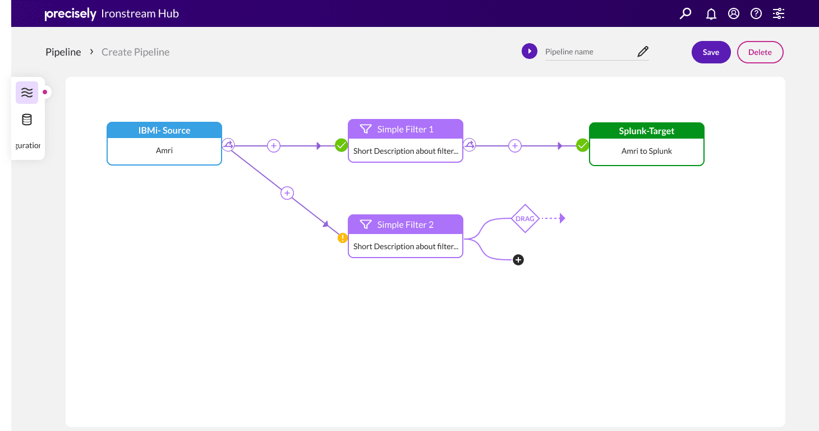819x431 pixels.
Task: Open the notifications bell
Action: point(711,13)
